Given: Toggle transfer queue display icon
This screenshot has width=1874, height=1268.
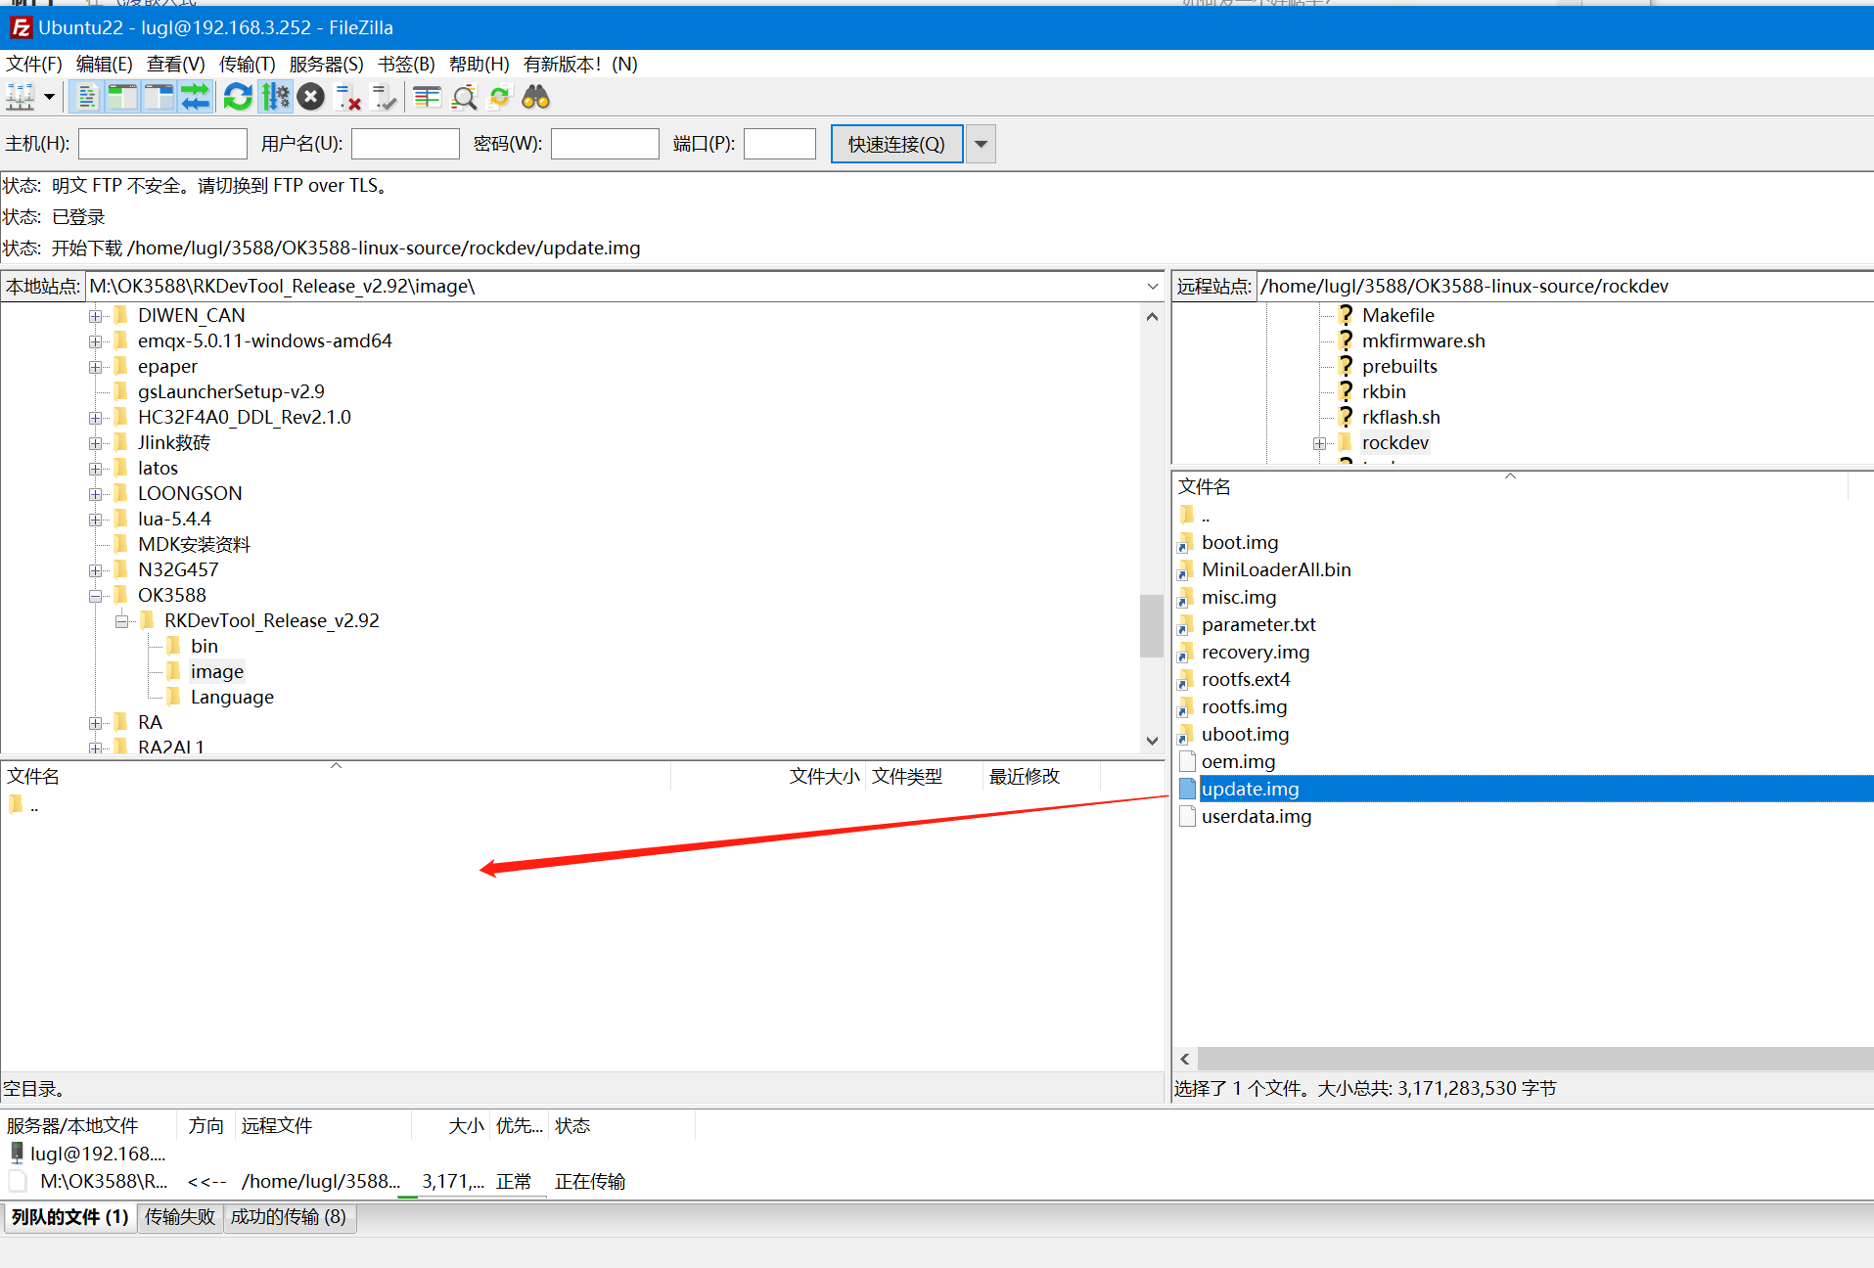Looking at the screenshot, I should (x=195, y=97).
